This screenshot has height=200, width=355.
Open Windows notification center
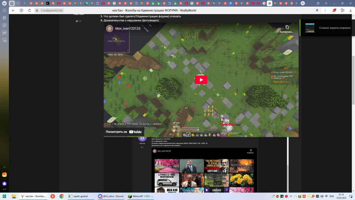(x=351, y=196)
